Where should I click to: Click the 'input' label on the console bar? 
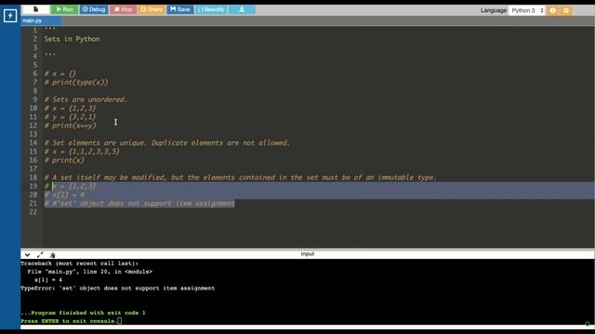pyautogui.click(x=308, y=253)
